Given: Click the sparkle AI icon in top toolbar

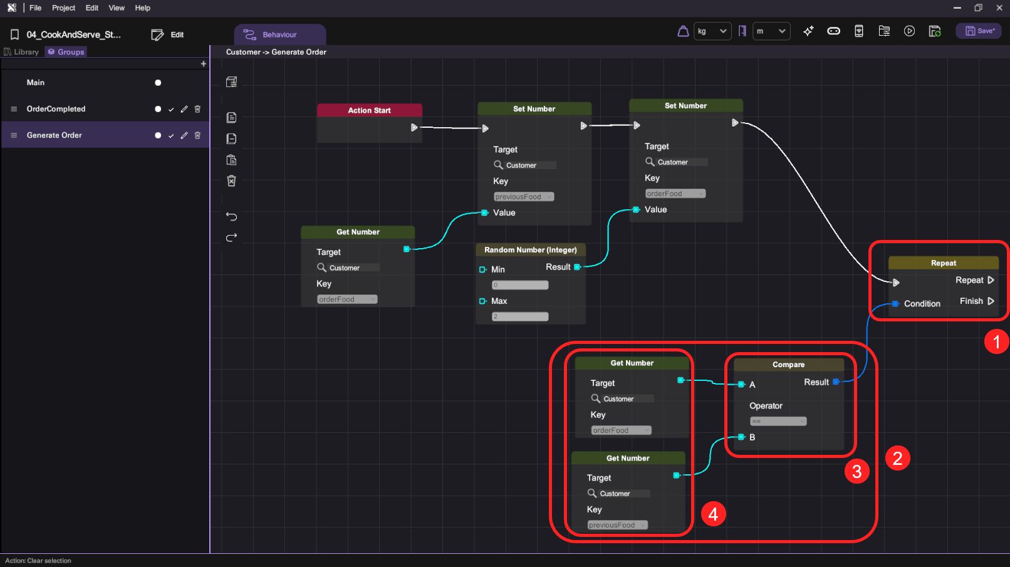Looking at the screenshot, I should (x=808, y=31).
